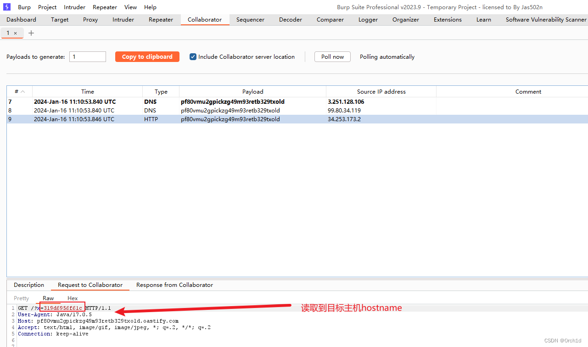Click source IP 3.251.128.106

click(x=346, y=102)
